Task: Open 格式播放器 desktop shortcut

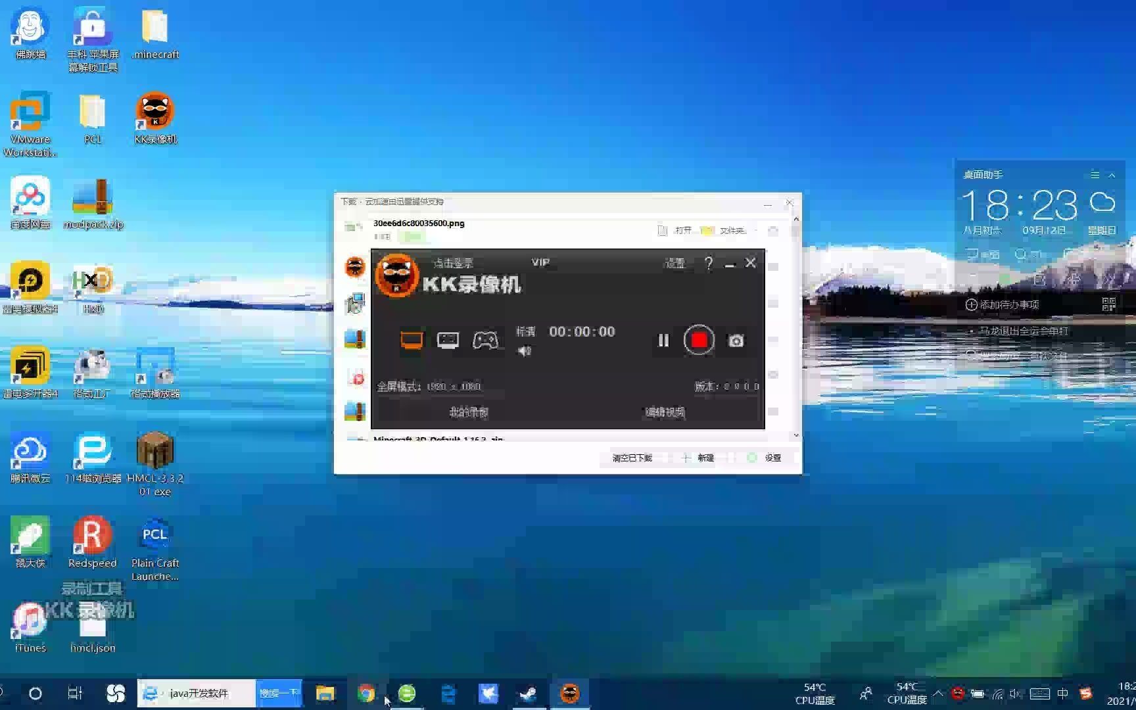Action: tap(155, 373)
